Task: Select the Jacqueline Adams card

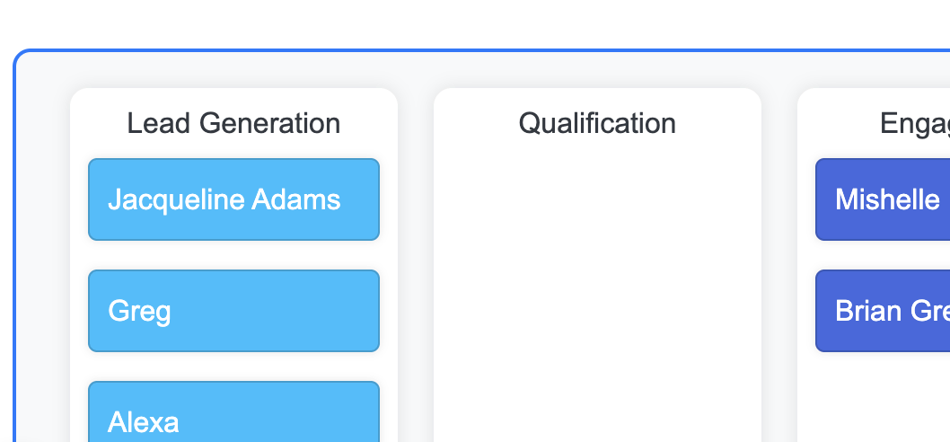Action: pyautogui.click(x=233, y=199)
